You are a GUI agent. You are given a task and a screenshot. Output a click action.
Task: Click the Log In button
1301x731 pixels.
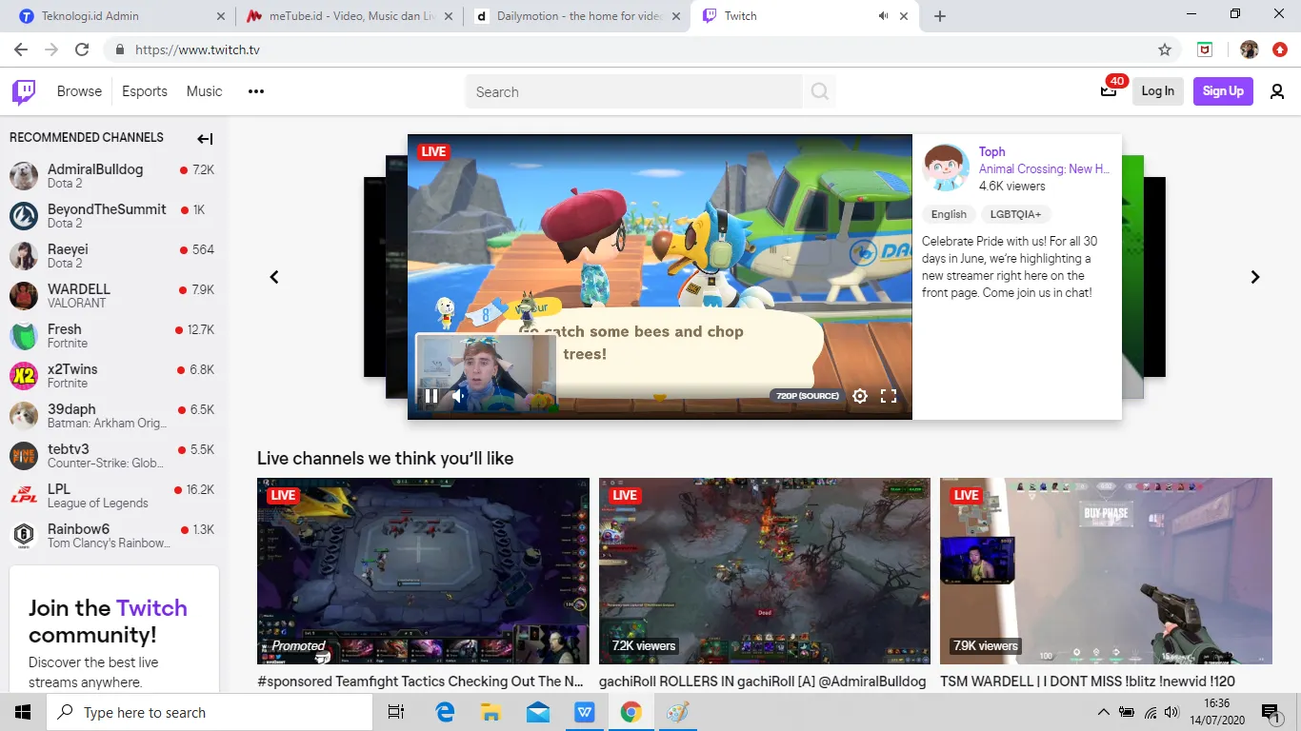[1157, 91]
